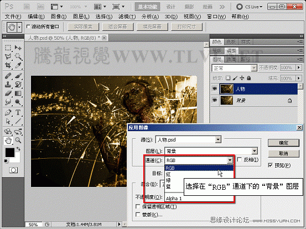Launch Mini Bridge from application bar
The width and height of the screenshot is (306, 229).
pyautogui.click(x=40, y=7)
